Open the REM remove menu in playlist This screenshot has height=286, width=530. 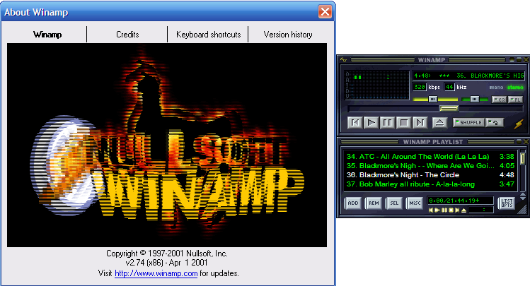click(374, 203)
